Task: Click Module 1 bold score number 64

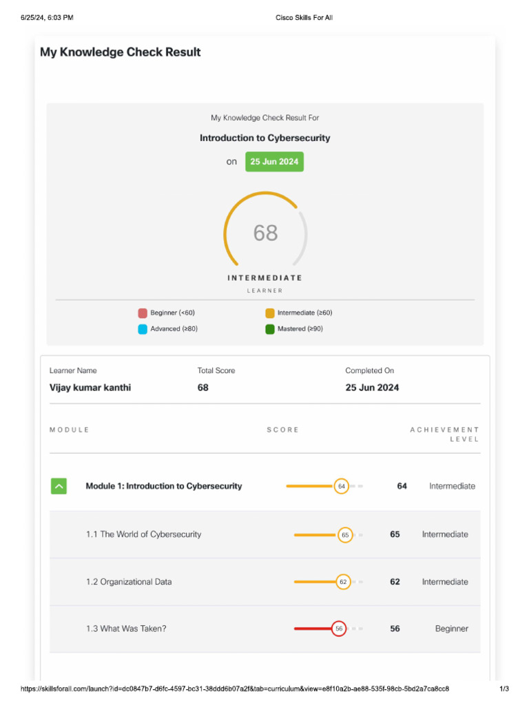Action: coord(402,486)
